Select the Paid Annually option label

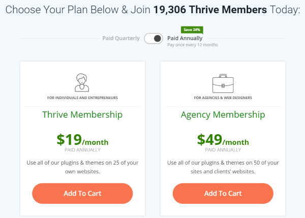[x=185, y=38]
